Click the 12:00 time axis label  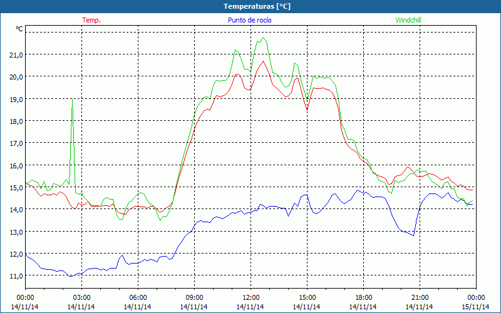coord(250,297)
